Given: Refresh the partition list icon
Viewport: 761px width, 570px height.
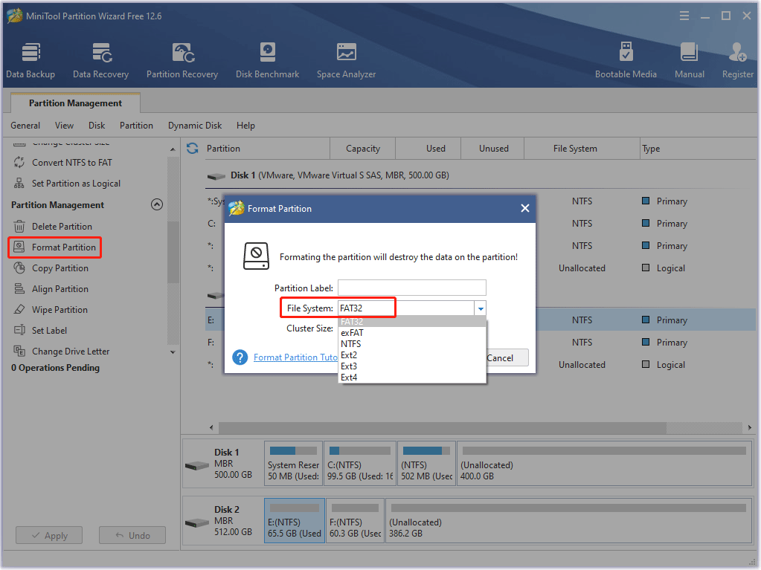Looking at the screenshot, I should point(193,149).
